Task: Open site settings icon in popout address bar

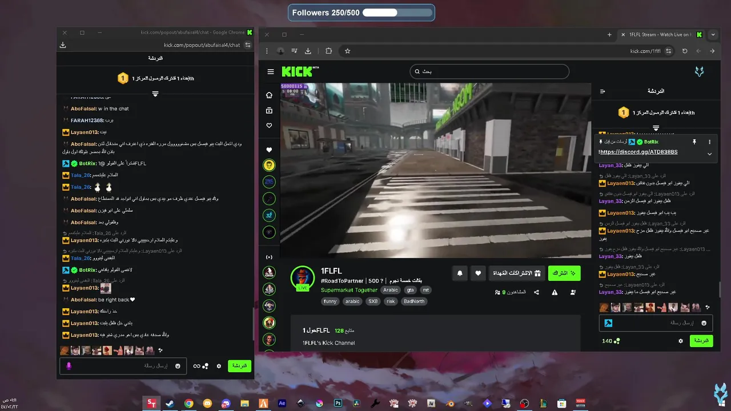Action: pos(248,45)
